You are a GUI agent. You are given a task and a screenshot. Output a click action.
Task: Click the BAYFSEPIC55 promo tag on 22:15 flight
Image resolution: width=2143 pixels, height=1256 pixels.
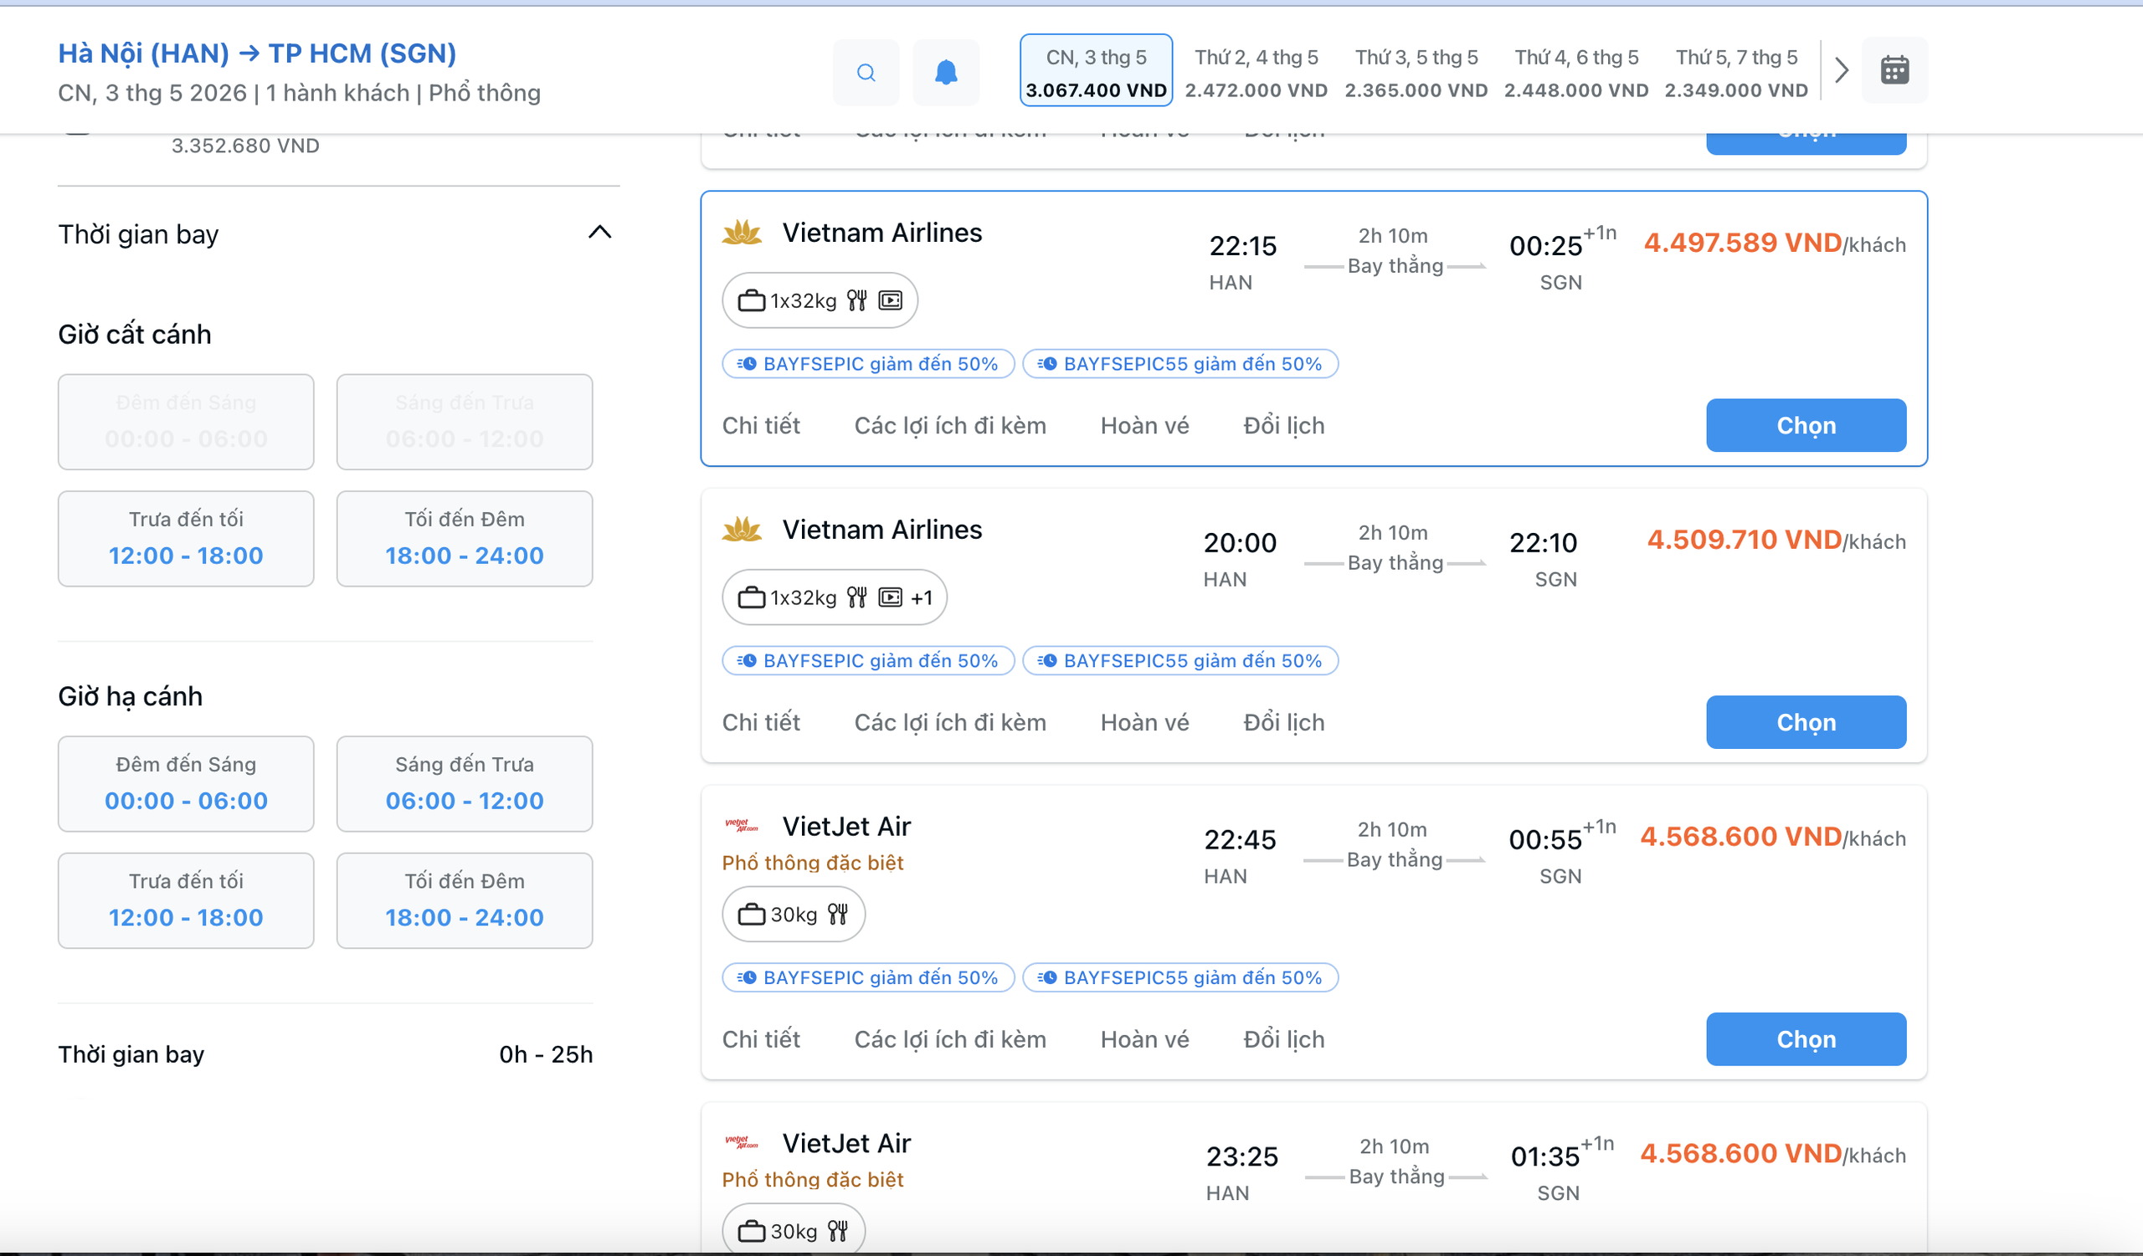pyautogui.click(x=1180, y=364)
